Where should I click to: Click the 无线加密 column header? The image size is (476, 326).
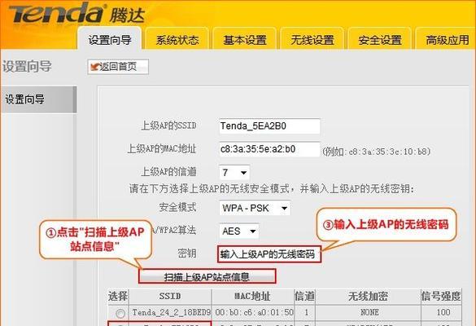click(x=368, y=296)
